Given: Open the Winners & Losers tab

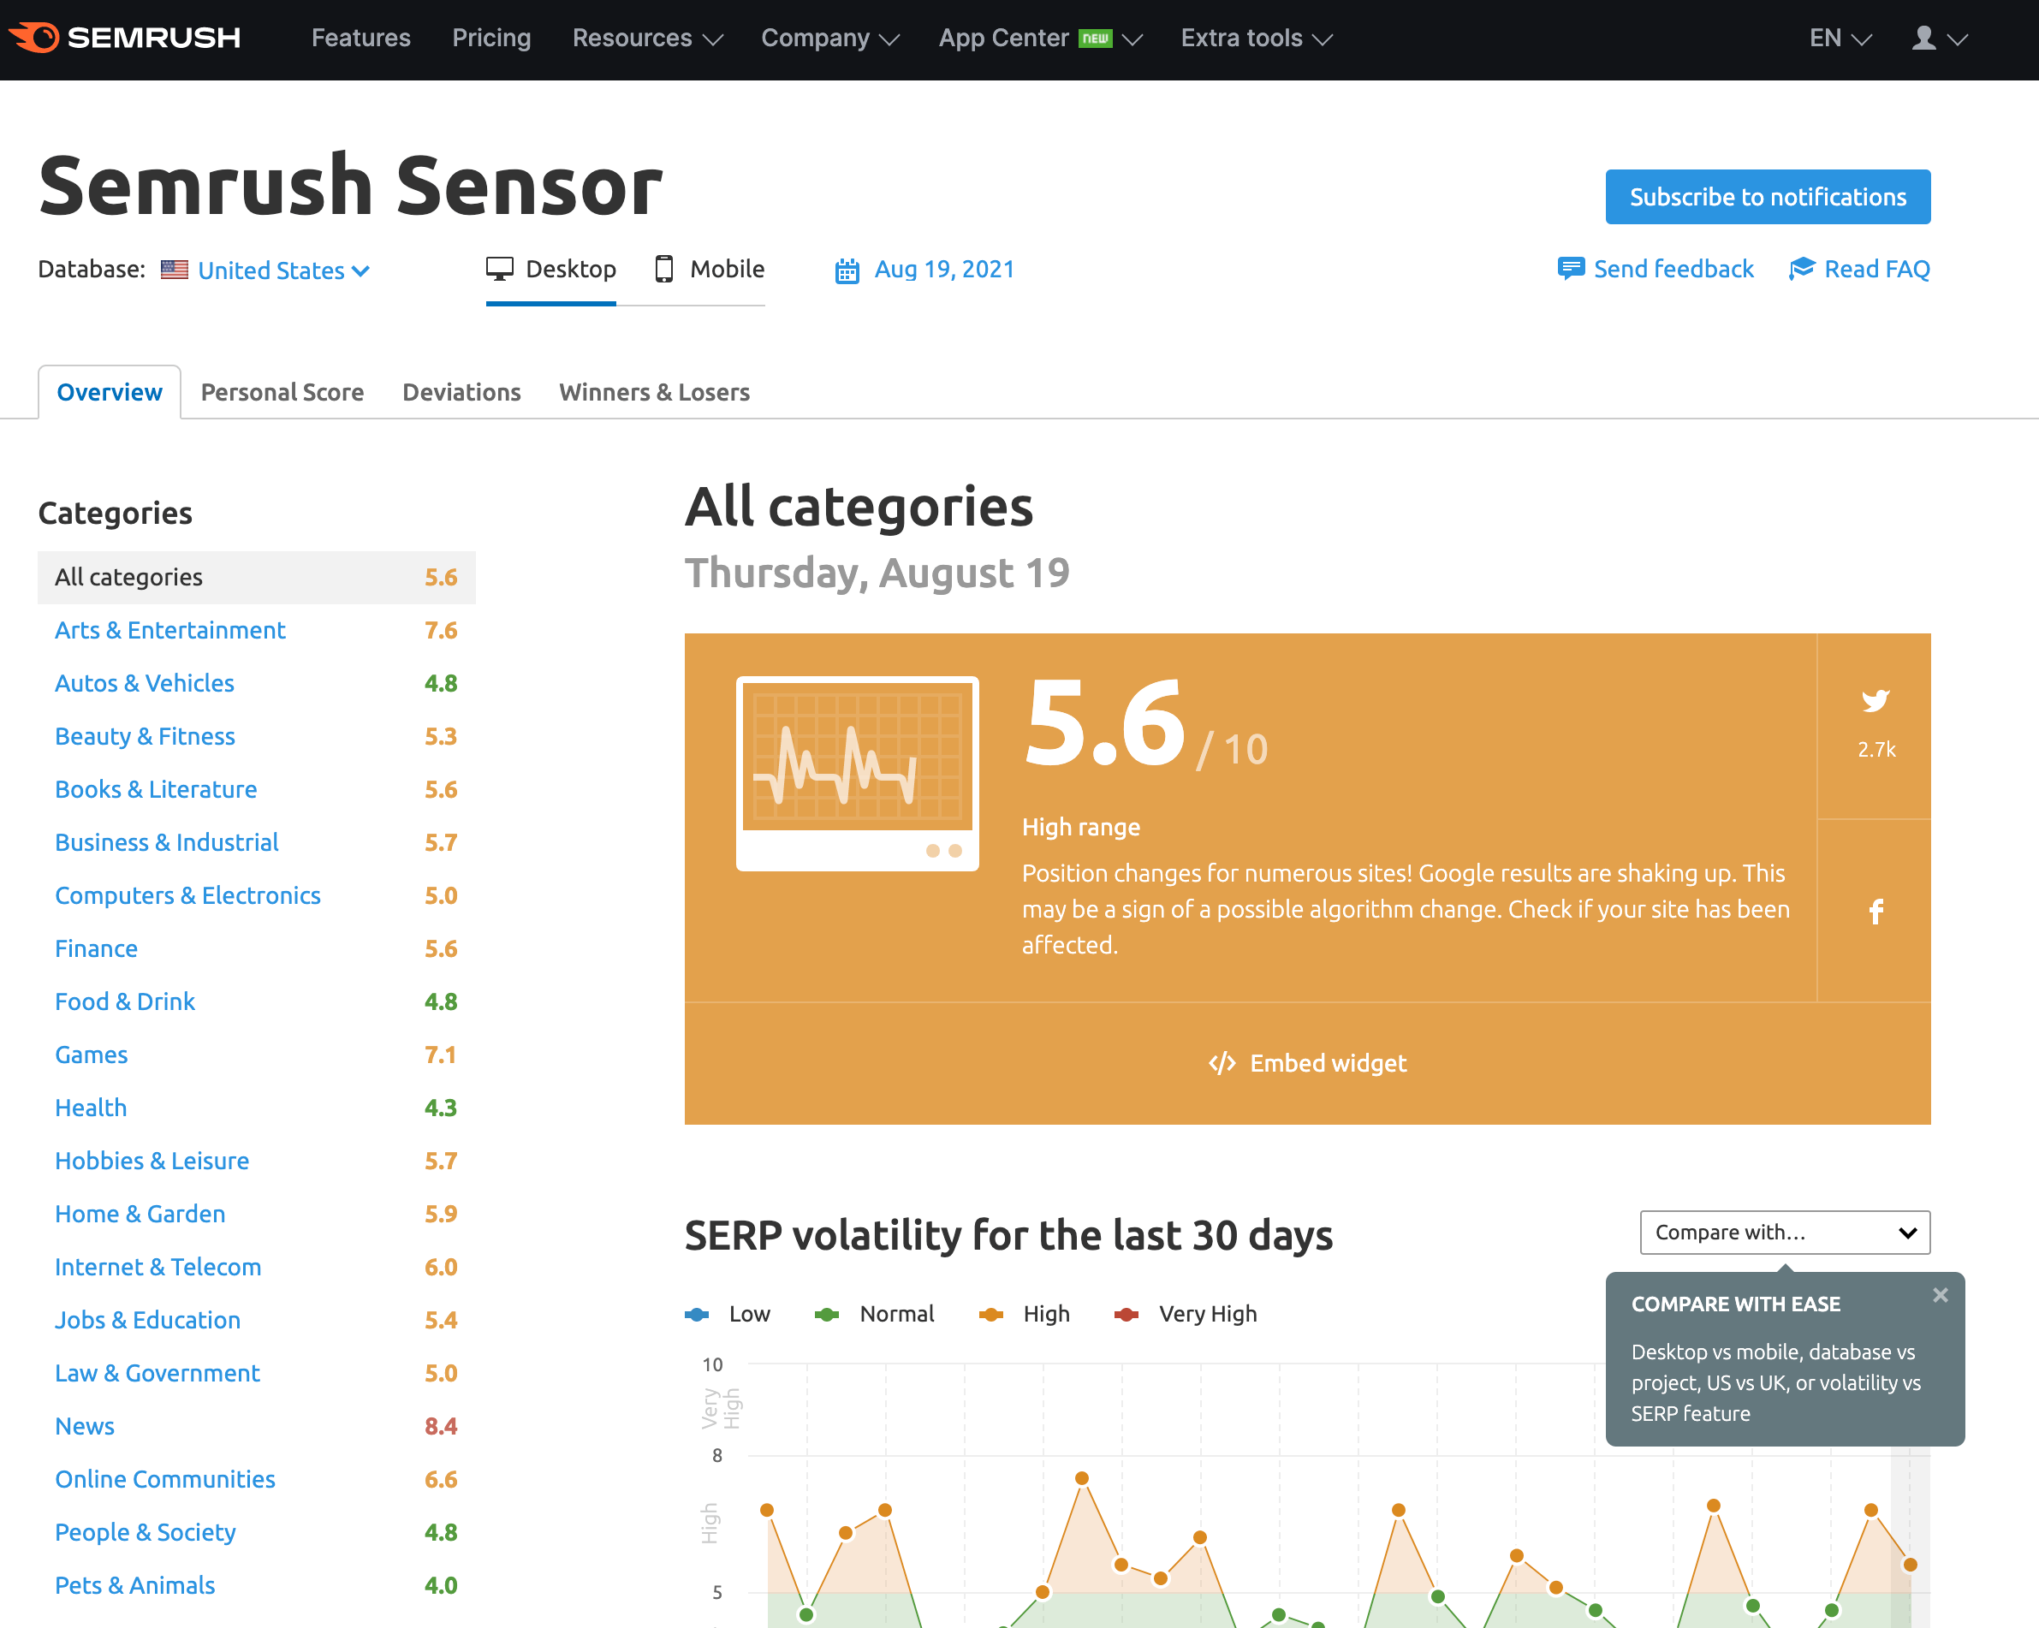Looking at the screenshot, I should (655, 390).
